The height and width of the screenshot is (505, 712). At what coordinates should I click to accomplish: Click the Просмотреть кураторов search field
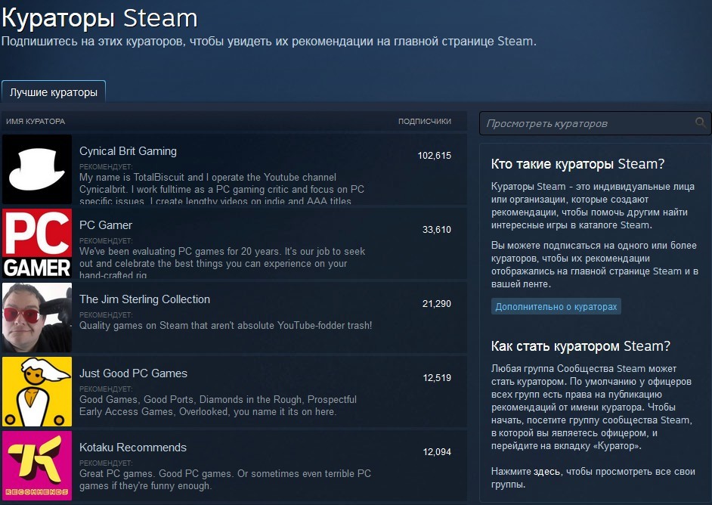coord(595,123)
